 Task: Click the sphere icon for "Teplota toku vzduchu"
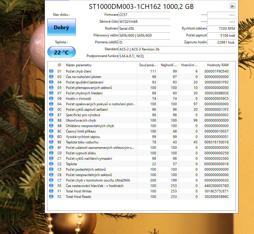[51, 142]
